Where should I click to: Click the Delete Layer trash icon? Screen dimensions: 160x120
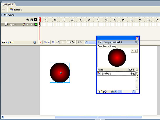(35, 42)
